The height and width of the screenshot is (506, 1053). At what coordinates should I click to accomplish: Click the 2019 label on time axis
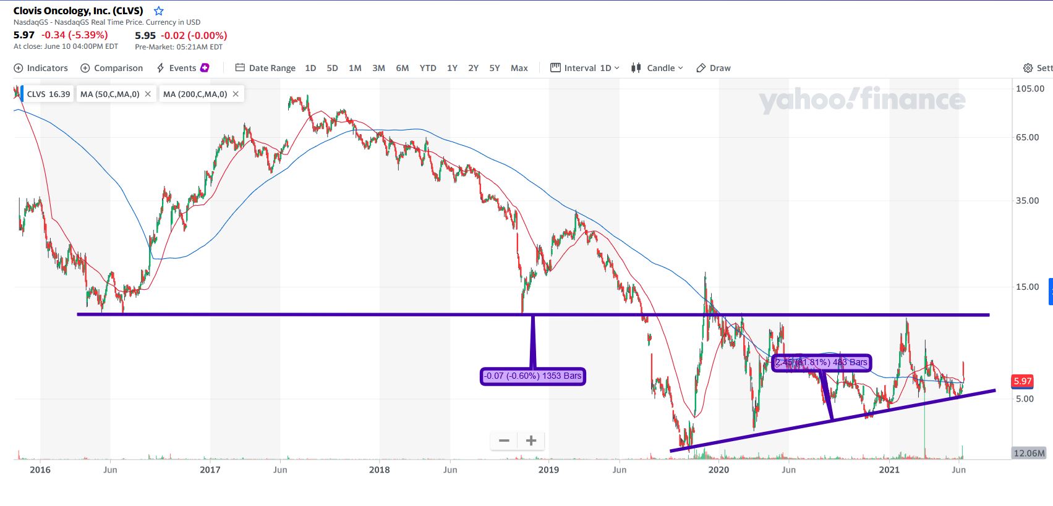pos(548,470)
